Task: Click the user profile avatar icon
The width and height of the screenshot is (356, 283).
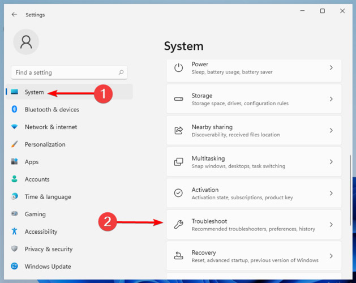Action: pyautogui.click(x=26, y=42)
